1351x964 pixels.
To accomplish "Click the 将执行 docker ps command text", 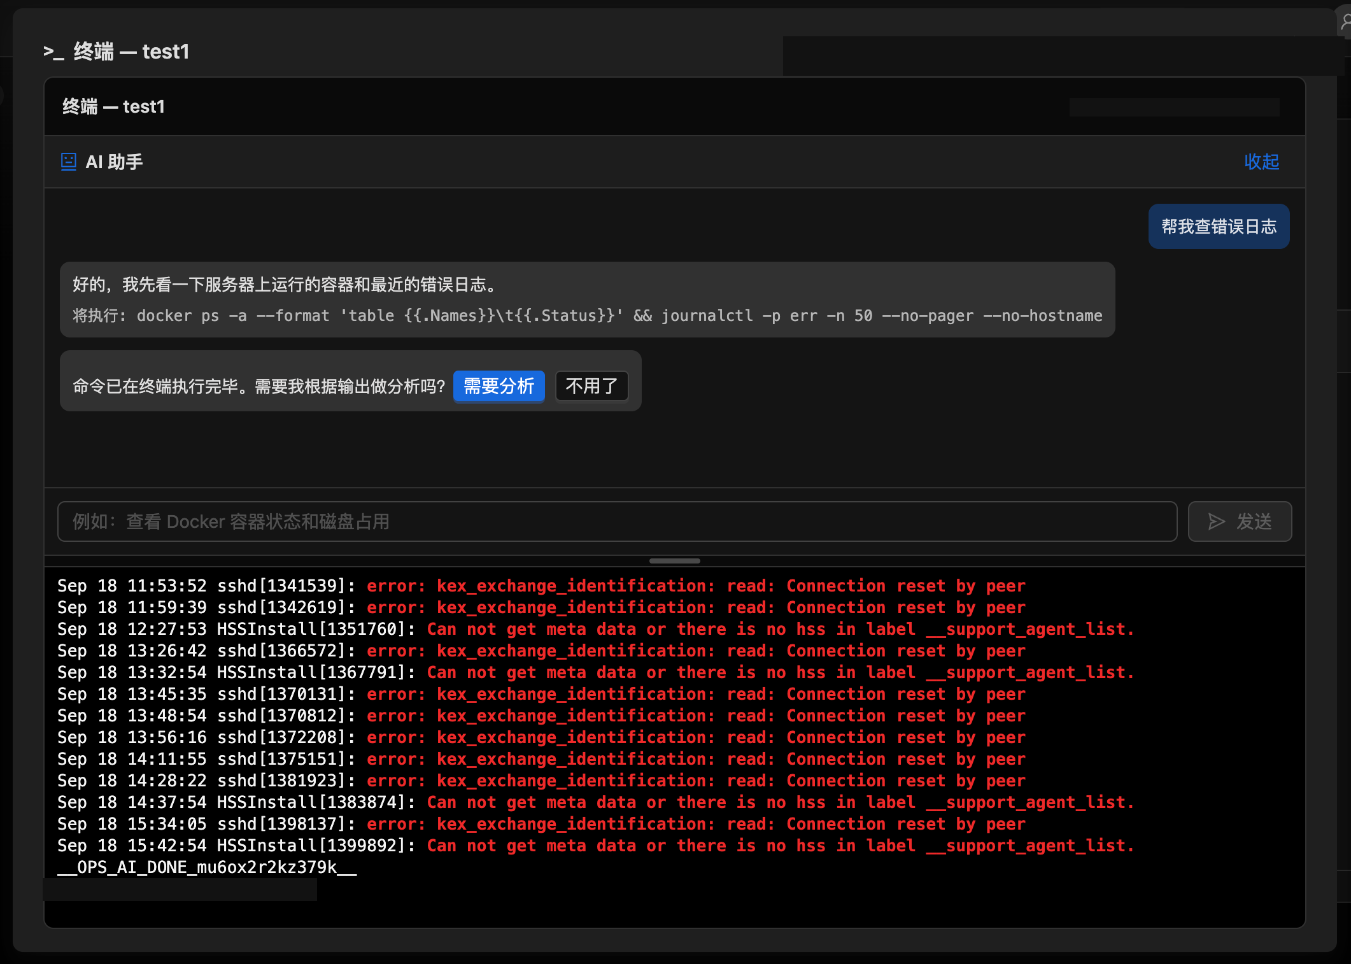I will coord(587,315).
